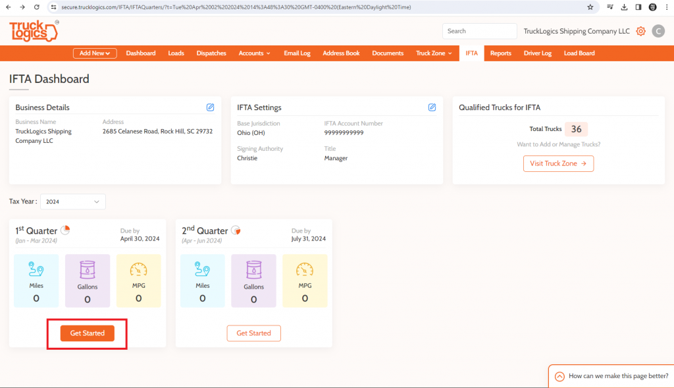Expand the Truck Zone menu
The image size is (674, 388).
(434, 53)
